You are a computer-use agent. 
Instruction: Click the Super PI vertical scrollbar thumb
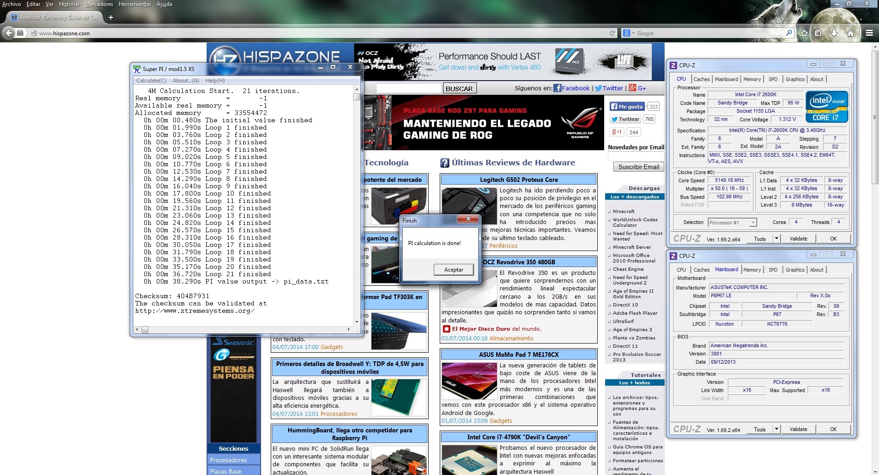(x=357, y=97)
